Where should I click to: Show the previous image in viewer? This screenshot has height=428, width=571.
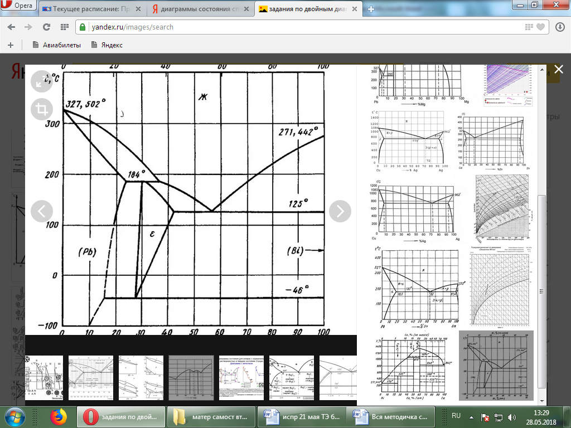tap(41, 211)
